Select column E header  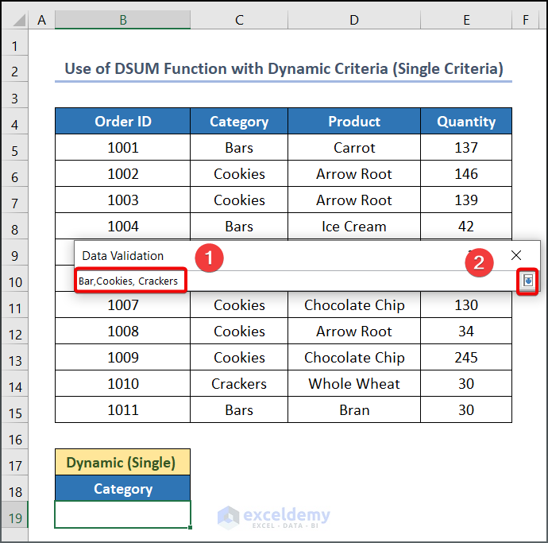point(466,20)
